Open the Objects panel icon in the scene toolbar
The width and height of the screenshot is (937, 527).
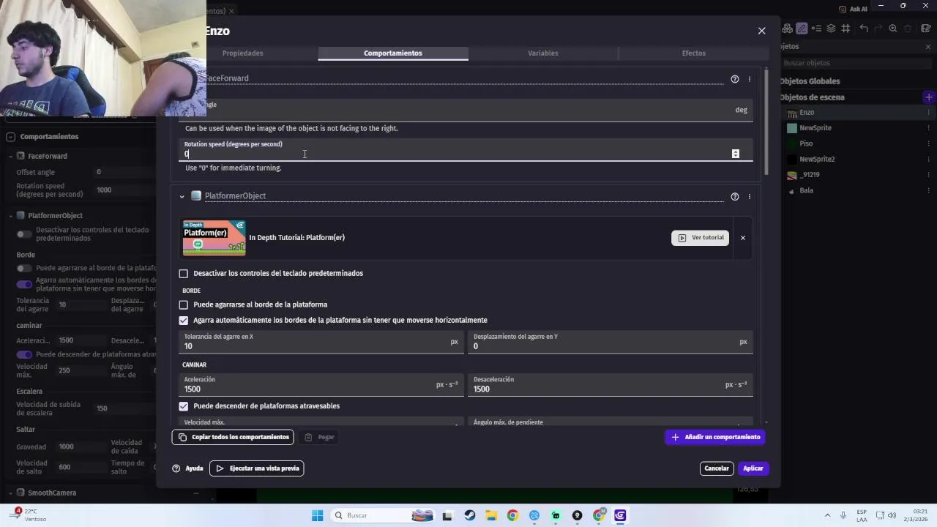tap(787, 29)
